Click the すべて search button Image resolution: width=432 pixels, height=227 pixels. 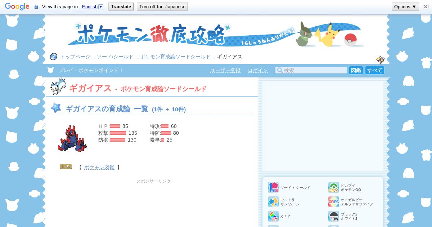[375, 70]
